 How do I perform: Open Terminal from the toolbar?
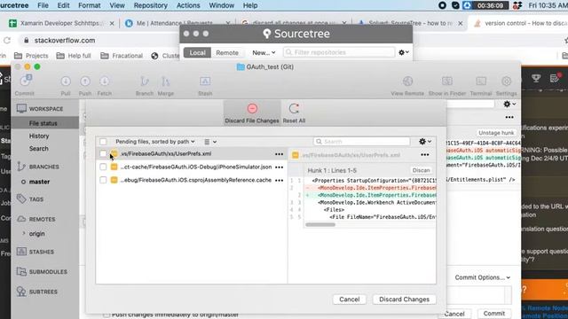click(481, 82)
